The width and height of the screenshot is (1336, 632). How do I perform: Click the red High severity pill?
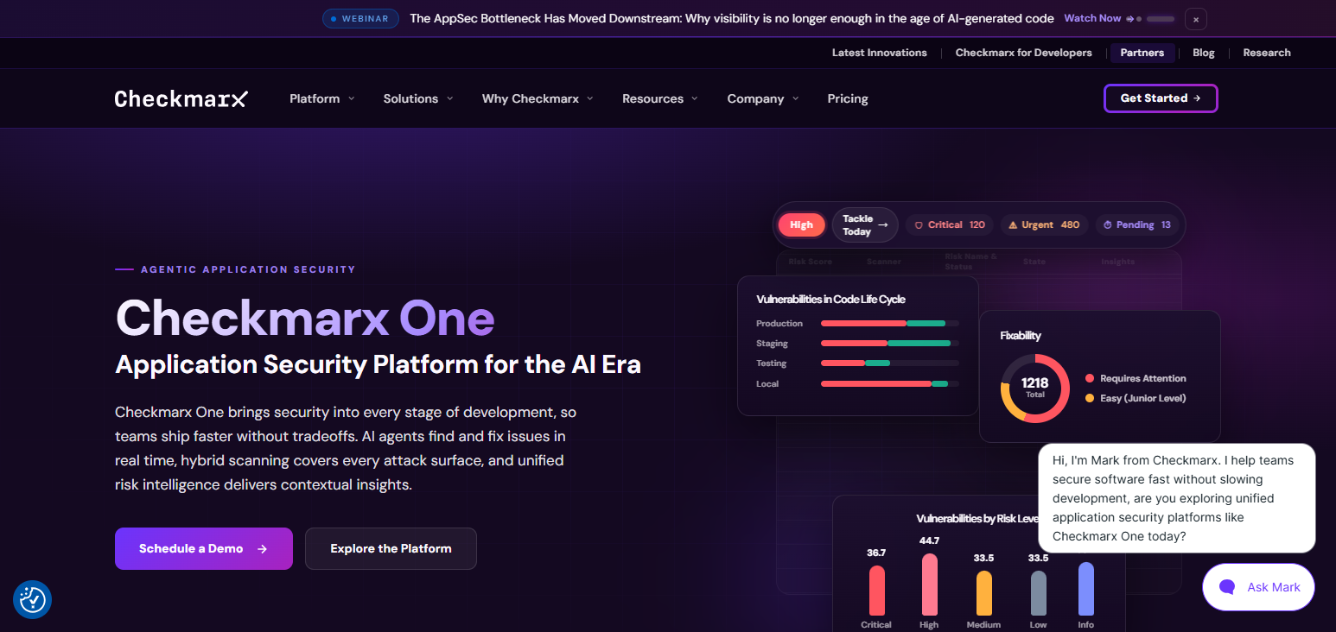coord(802,225)
